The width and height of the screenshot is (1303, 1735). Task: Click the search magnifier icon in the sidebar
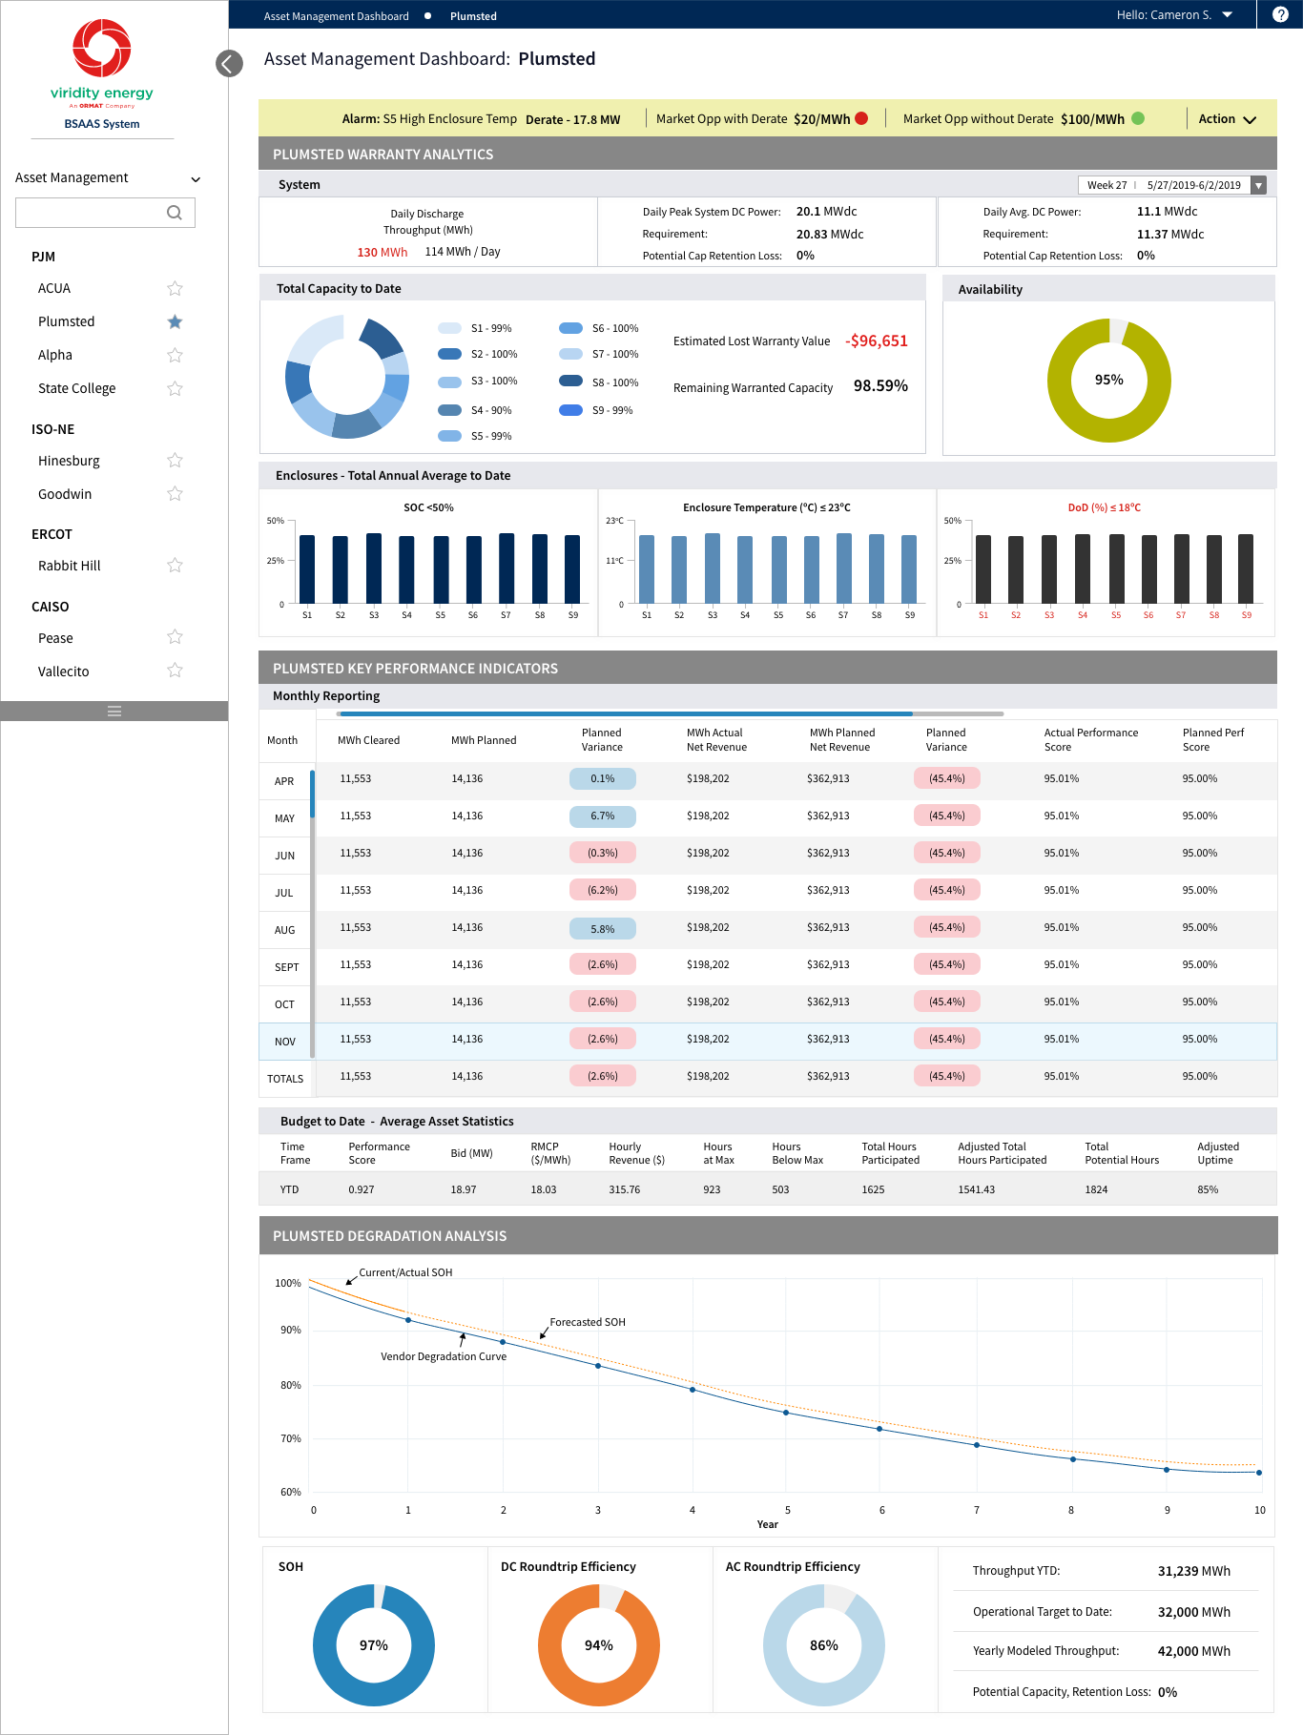pos(174,213)
